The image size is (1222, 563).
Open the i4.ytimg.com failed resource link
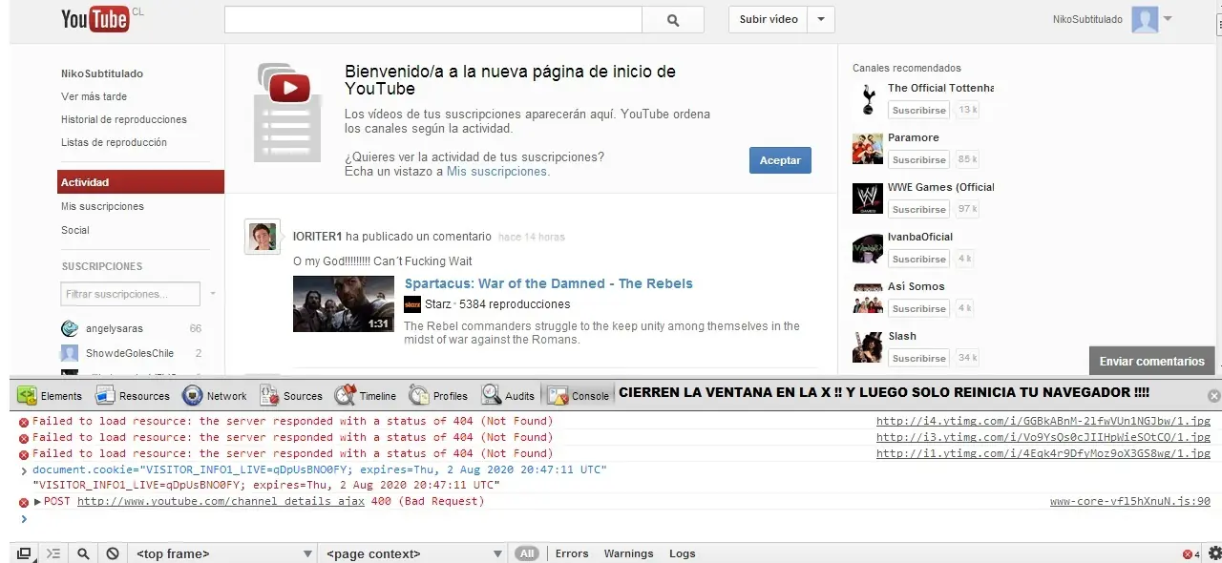1043,421
